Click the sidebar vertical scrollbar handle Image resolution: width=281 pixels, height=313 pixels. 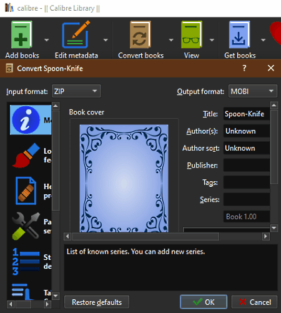click(x=56, y=161)
